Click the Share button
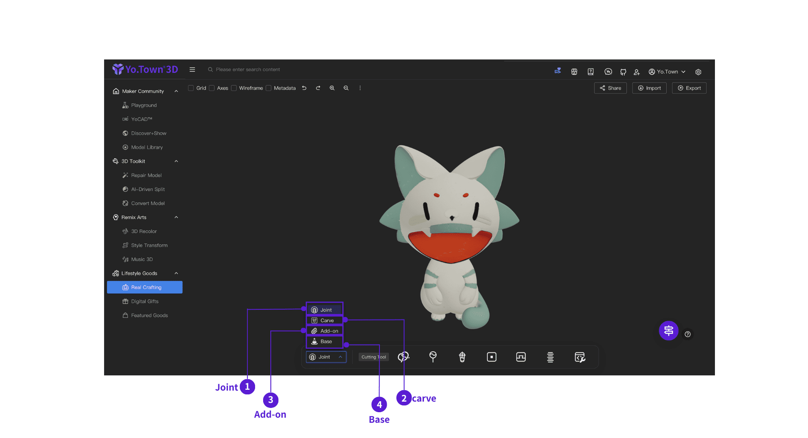Image resolution: width=808 pixels, height=438 pixels. point(610,88)
